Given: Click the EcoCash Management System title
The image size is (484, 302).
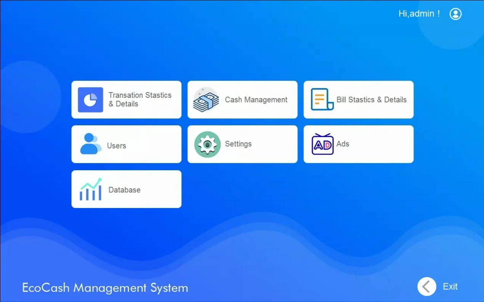Looking at the screenshot, I should click(105, 288).
